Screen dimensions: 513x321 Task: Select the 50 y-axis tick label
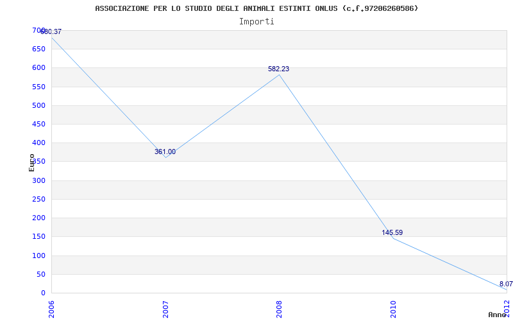40,274
